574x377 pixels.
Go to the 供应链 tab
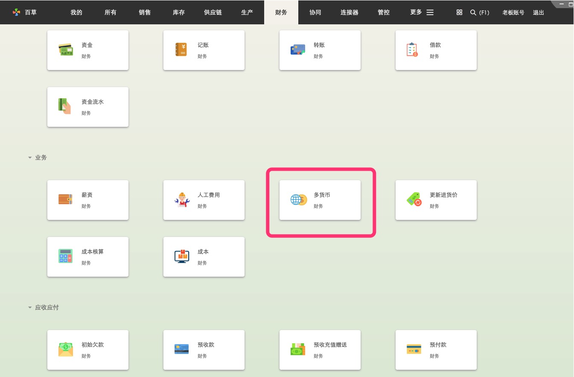pyautogui.click(x=213, y=12)
